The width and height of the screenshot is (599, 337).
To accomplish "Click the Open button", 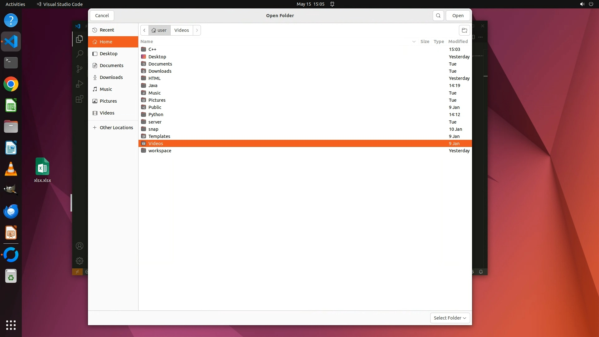I will (458, 16).
